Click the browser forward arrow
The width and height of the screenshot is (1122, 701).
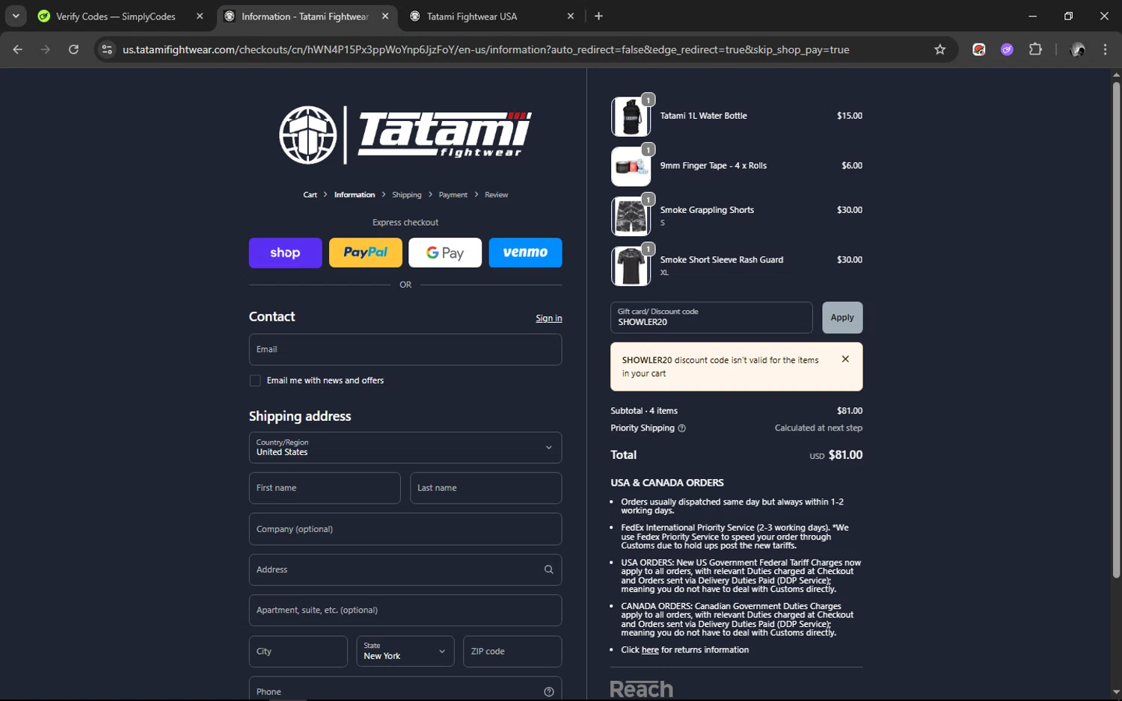[46, 49]
